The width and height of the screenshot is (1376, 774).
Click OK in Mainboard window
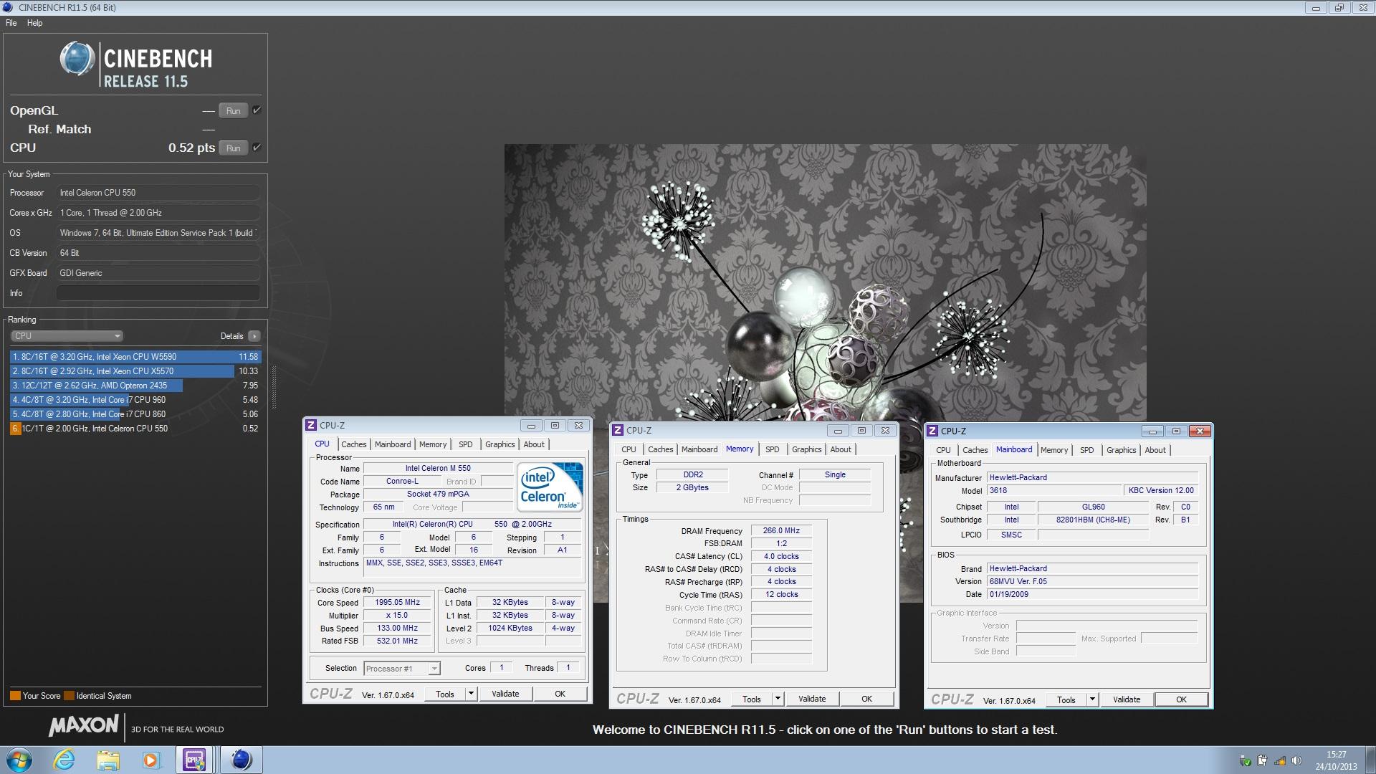tap(1181, 699)
